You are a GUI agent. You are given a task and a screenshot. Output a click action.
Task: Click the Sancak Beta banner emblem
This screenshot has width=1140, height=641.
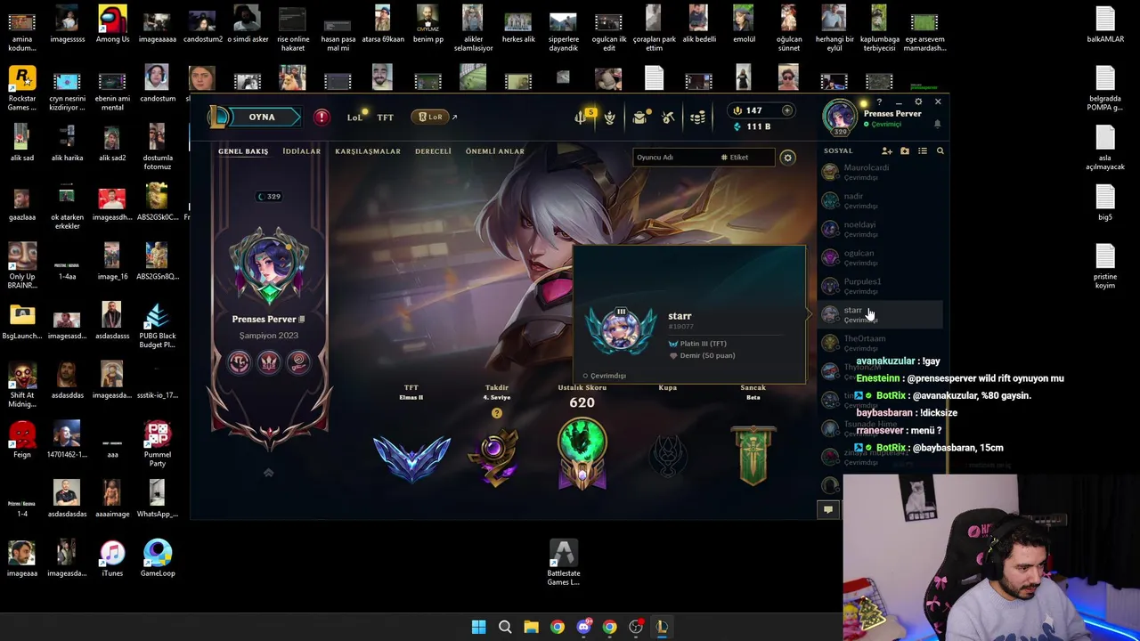click(753, 456)
